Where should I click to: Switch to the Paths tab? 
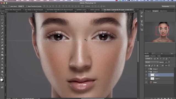point(159,56)
